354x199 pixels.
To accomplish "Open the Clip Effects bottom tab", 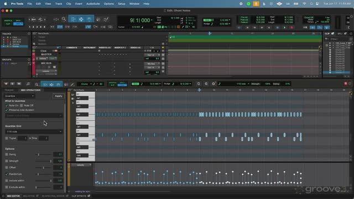I will point(81,196).
